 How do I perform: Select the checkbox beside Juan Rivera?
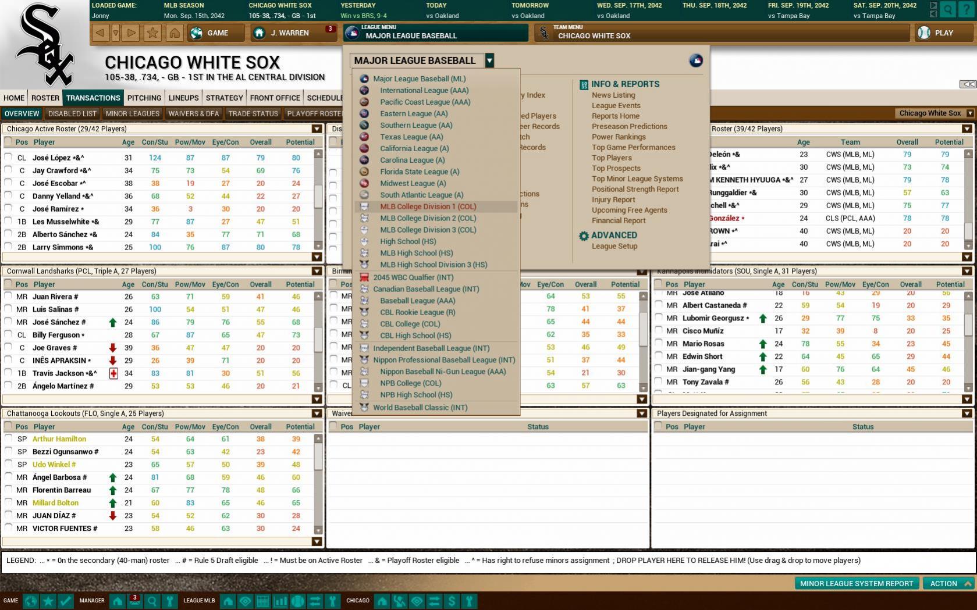(8, 296)
